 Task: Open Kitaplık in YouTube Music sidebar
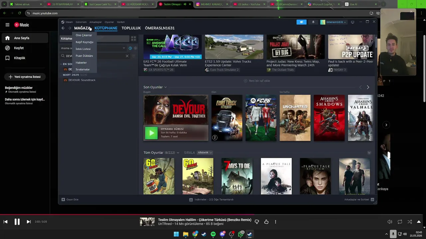(25, 58)
